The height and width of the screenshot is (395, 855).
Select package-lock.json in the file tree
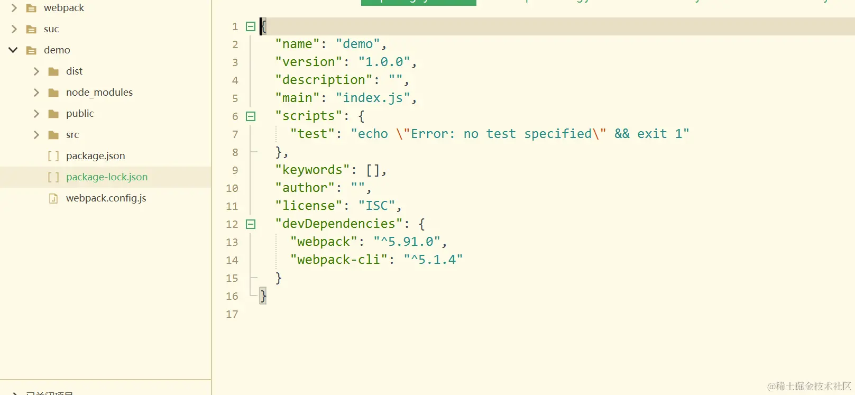coord(107,177)
